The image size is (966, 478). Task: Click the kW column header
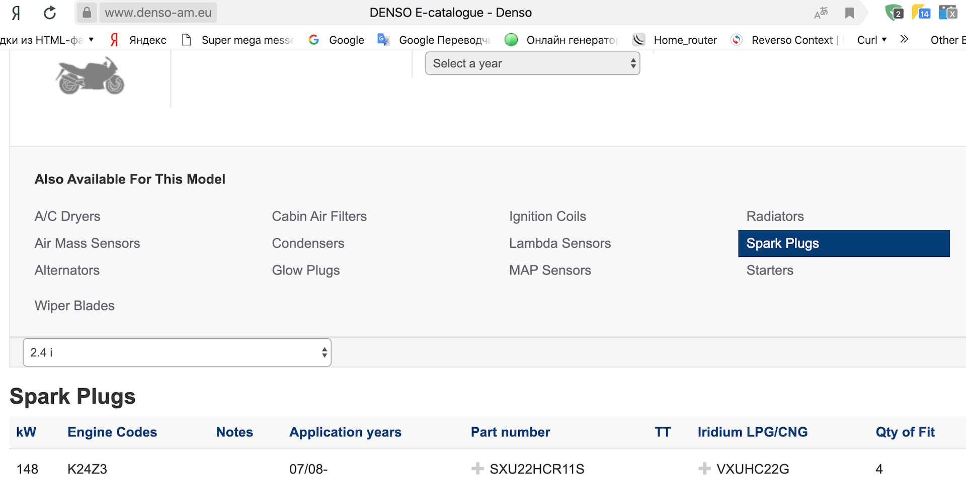click(26, 432)
